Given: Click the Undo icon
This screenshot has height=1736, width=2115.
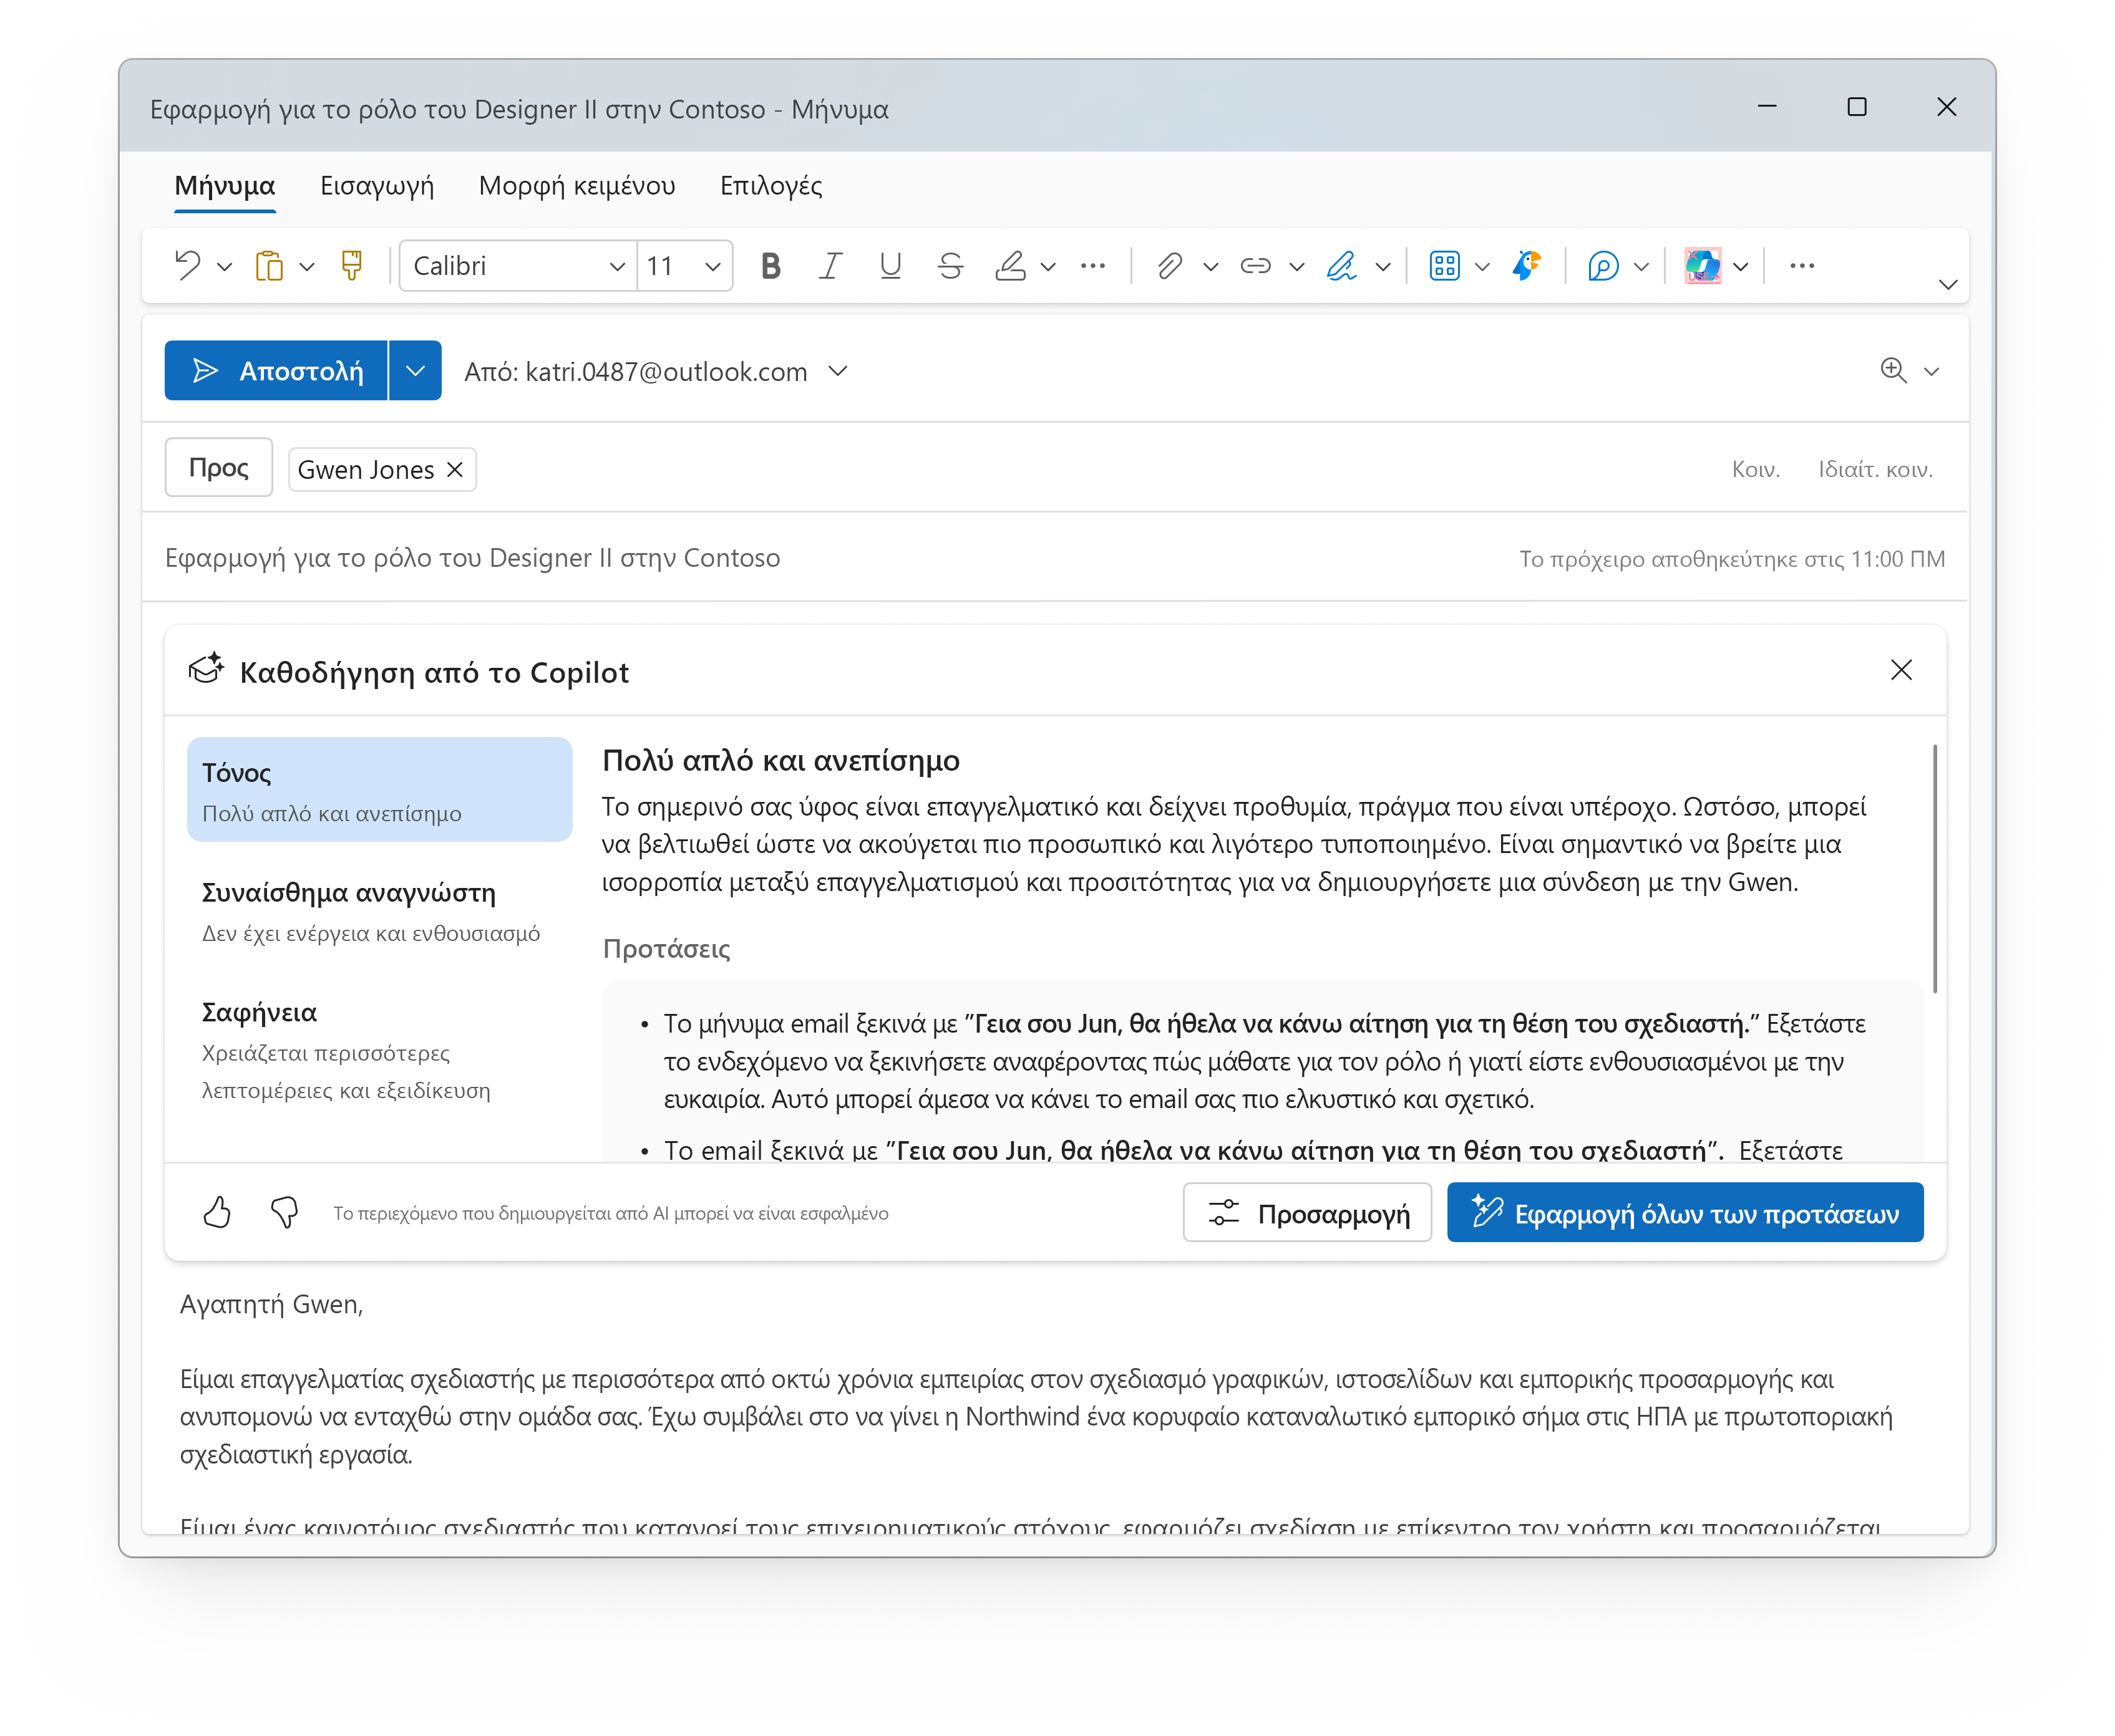Looking at the screenshot, I should [x=188, y=266].
